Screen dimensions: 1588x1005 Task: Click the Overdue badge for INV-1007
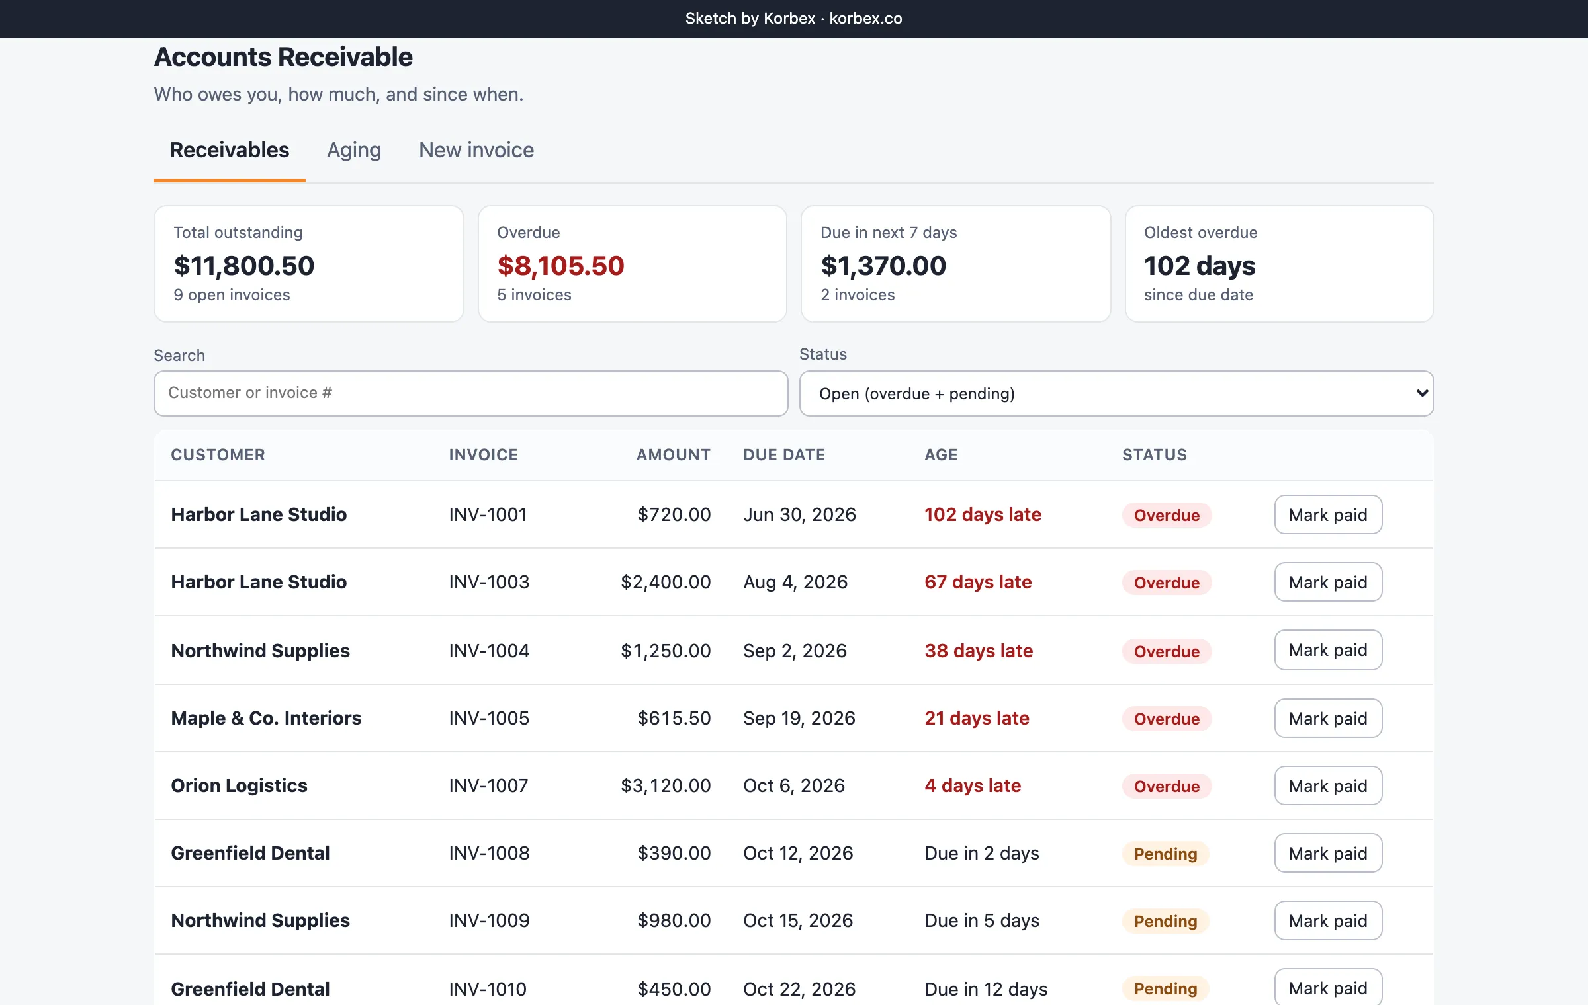pyautogui.click(x=1167, y=786)
